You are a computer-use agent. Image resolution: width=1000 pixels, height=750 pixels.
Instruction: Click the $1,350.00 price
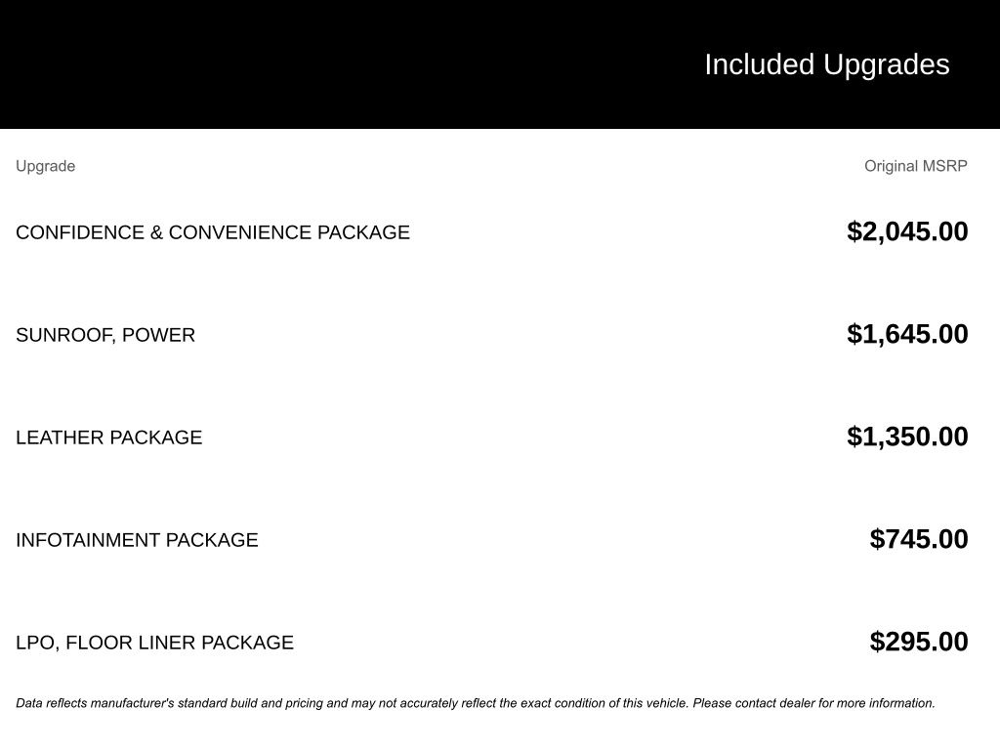click(907, 437)
